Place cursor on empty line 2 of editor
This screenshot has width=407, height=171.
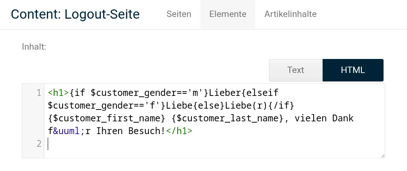click(x=214, y=144)
